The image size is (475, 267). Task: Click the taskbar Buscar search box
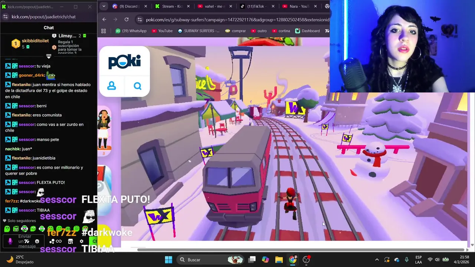click(x=210, y=260)
